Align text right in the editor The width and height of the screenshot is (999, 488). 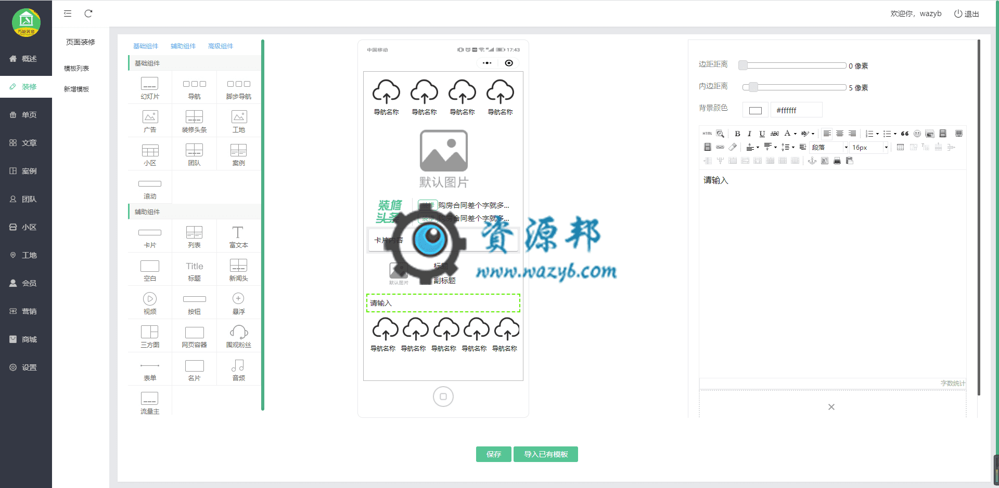pos(852,134)
